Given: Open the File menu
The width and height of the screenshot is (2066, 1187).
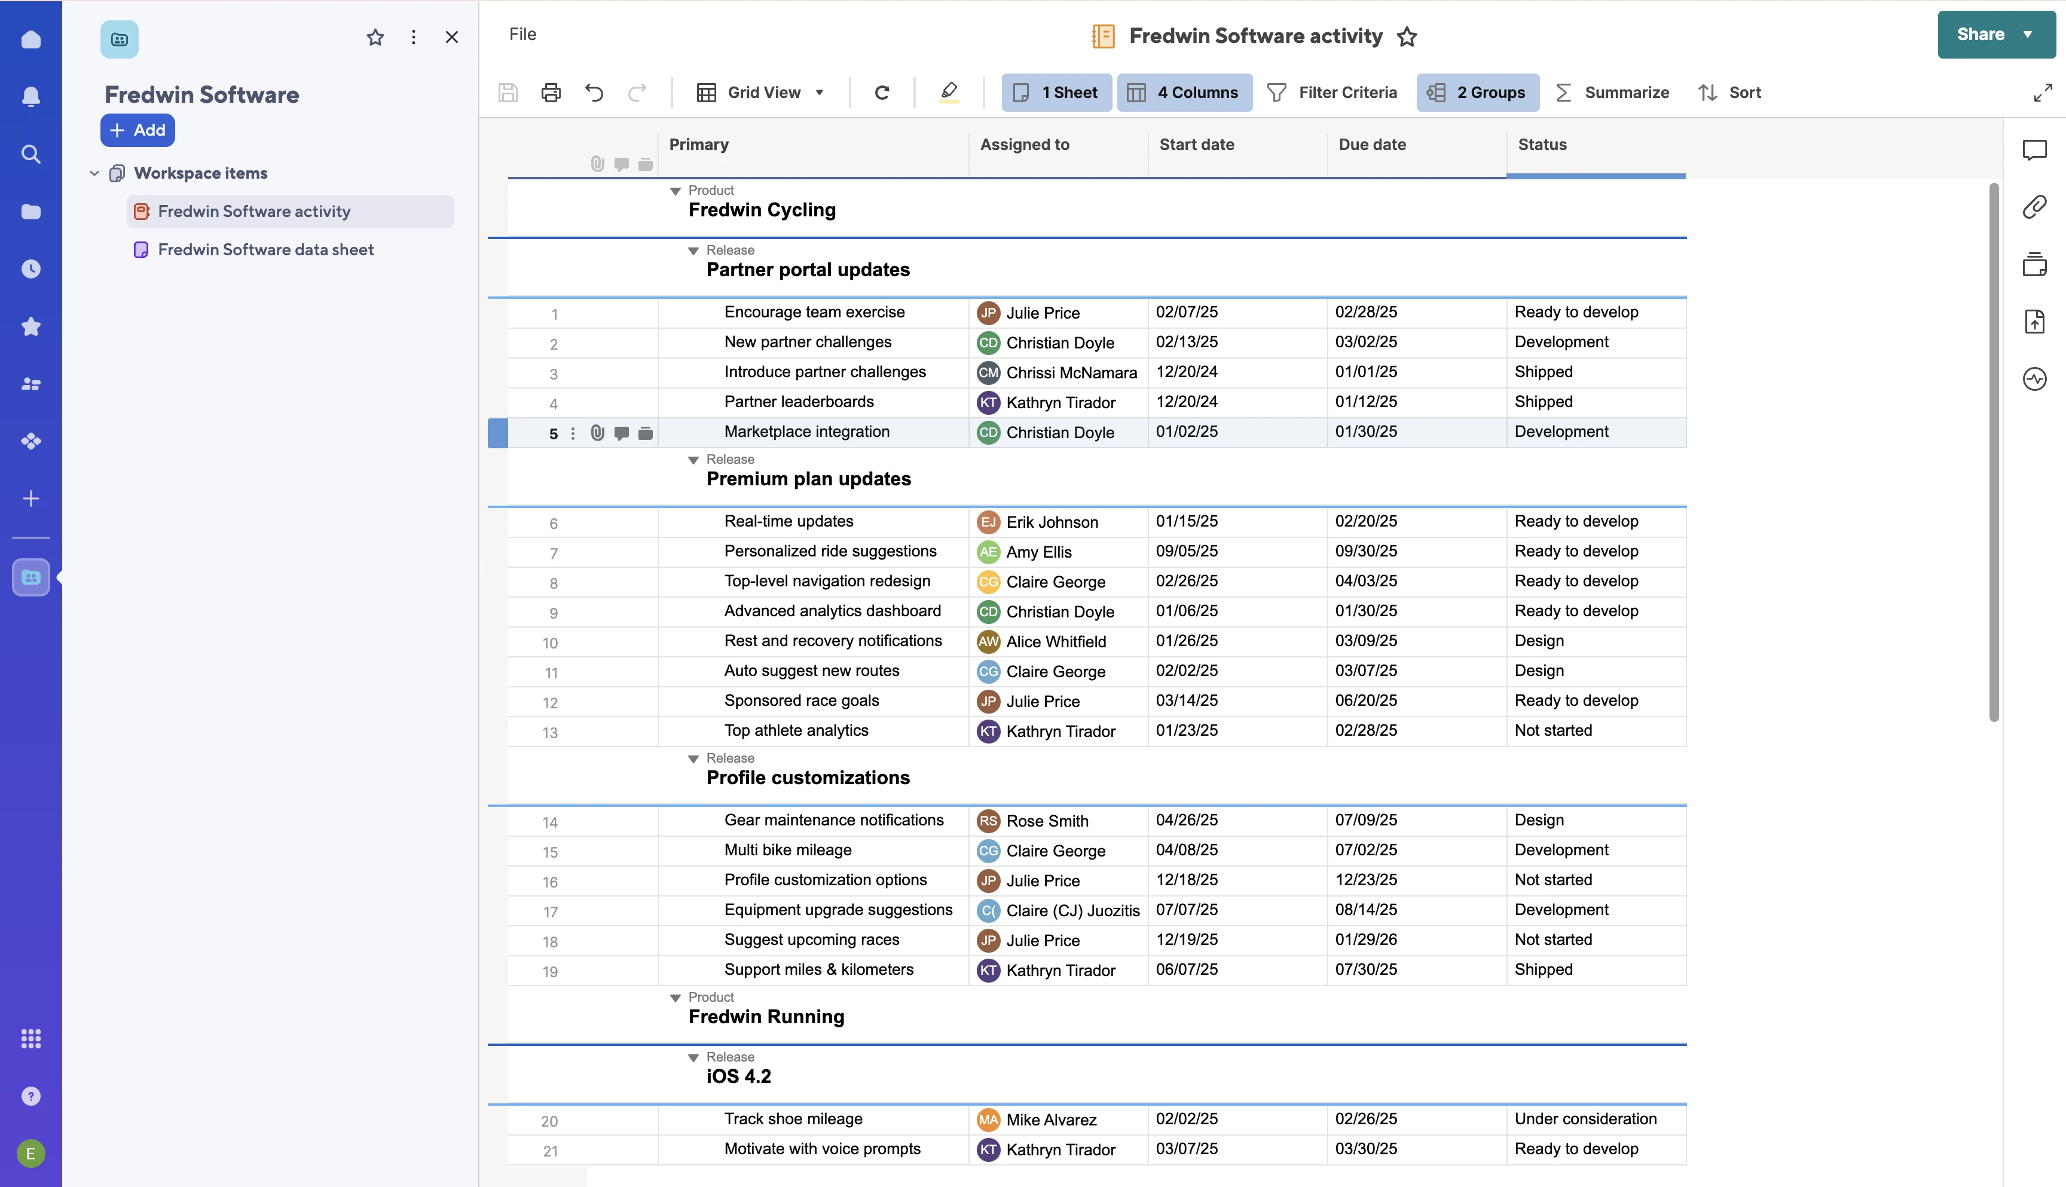Looking at the screenshot, I should click(522, 34).
